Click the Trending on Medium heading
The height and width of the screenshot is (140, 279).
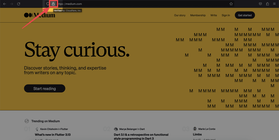tap(46, 121)
